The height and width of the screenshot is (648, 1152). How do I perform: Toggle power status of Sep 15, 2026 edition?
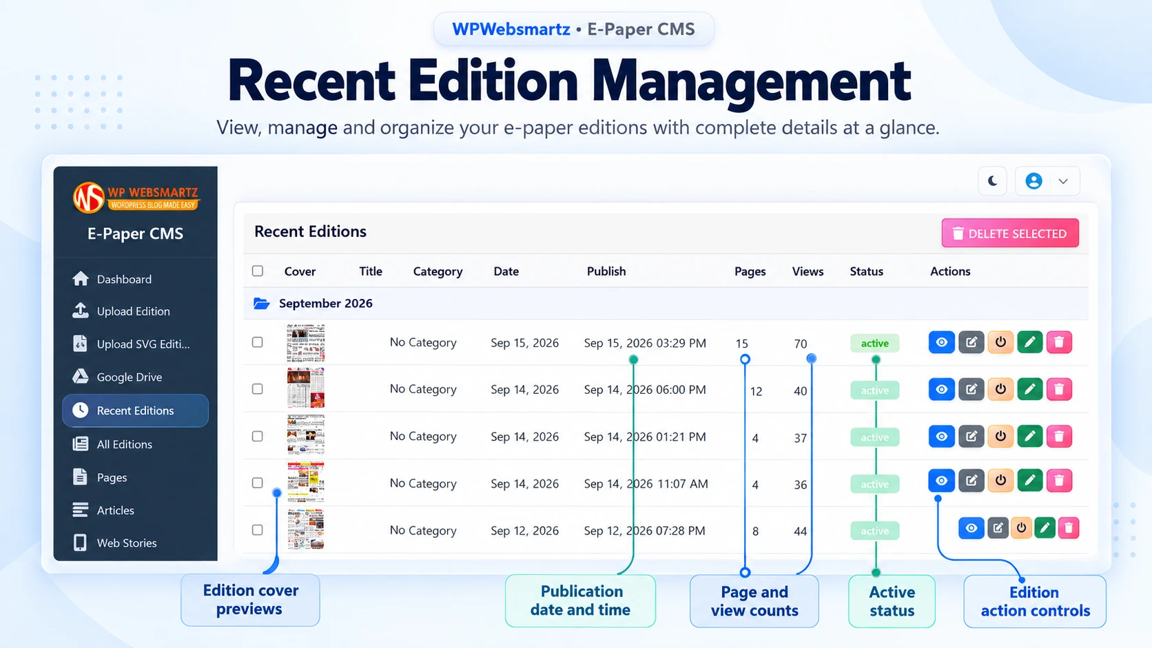(x=1000, y=342)
